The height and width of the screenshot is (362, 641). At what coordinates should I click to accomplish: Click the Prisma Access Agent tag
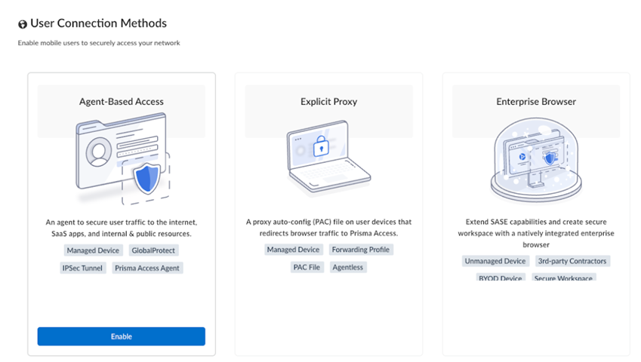148,268
